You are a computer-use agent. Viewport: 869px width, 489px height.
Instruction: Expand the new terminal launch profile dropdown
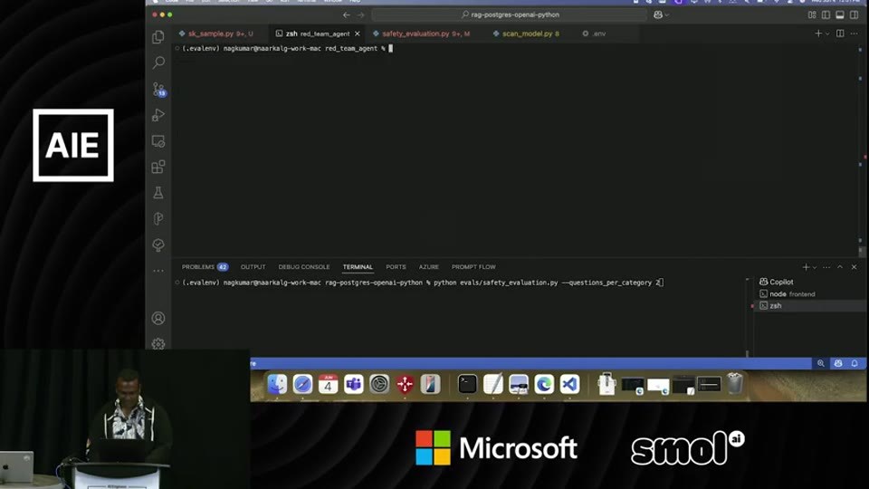pos(815,267)
